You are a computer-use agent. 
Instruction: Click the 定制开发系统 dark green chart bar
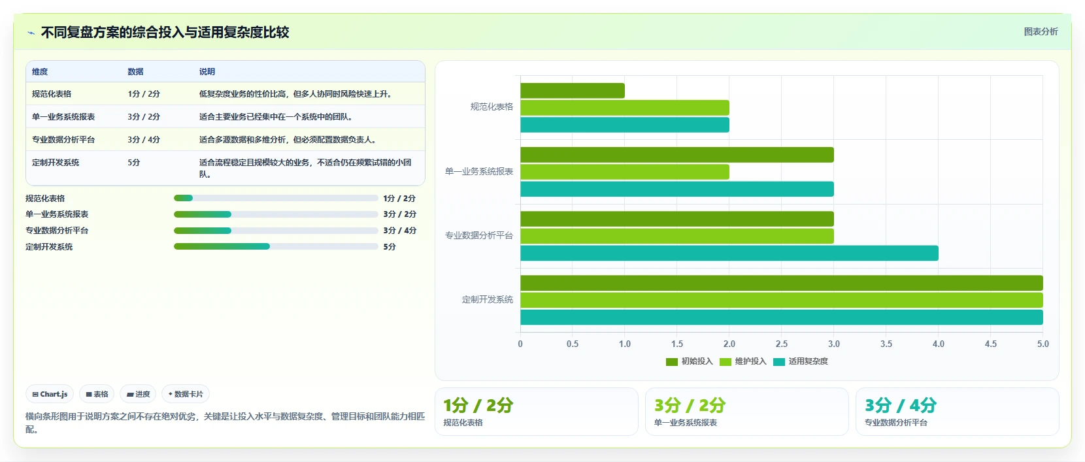[782, 283]
